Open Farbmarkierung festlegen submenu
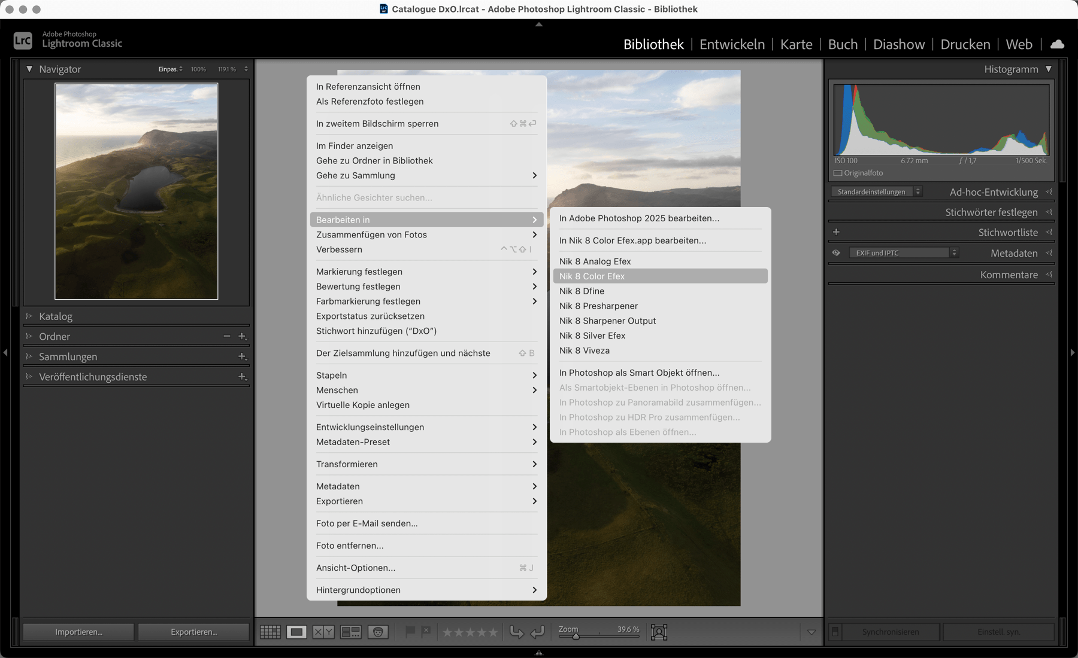 (426, 301)
